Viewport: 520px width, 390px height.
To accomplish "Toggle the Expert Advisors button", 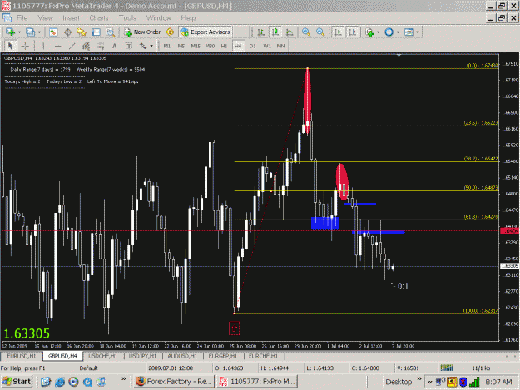I will point(206,32).
